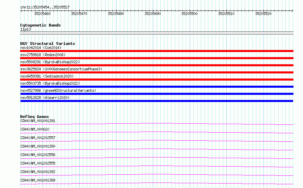Open transcript CD44|NM_000610
The height and width of the screenshot is (188, 303).
(x=35, y=129)
